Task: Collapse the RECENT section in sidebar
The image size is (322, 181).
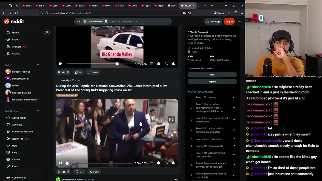Action: pyautogui.click(x=38, y=65)
